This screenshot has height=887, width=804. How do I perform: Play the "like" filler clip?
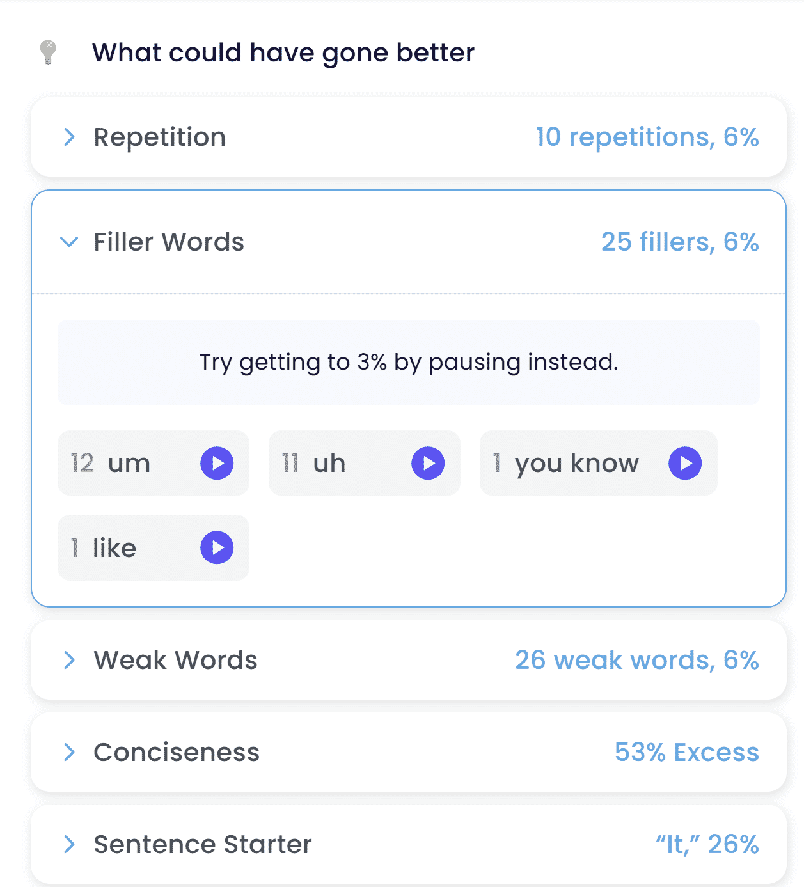pyautogui.click(x=216, y=547)
